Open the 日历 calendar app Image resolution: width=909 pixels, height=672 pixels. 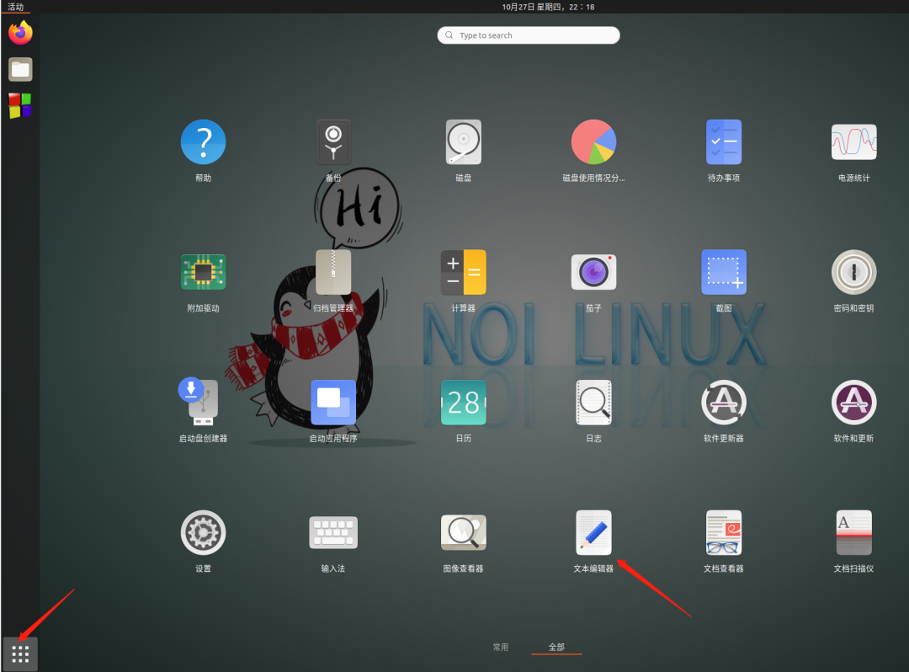tap(463, 403)
